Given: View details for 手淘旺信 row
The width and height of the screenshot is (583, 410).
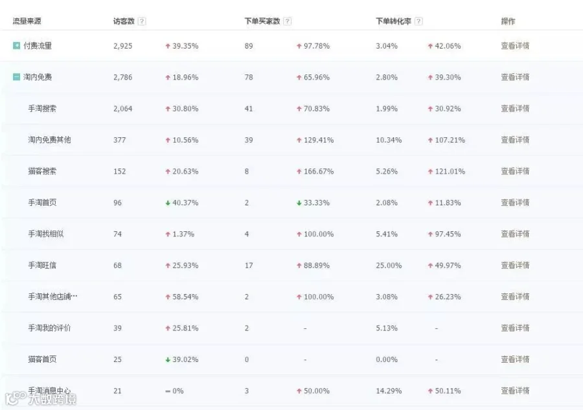Looking at the screenshot, I should (x=515, y=266).
